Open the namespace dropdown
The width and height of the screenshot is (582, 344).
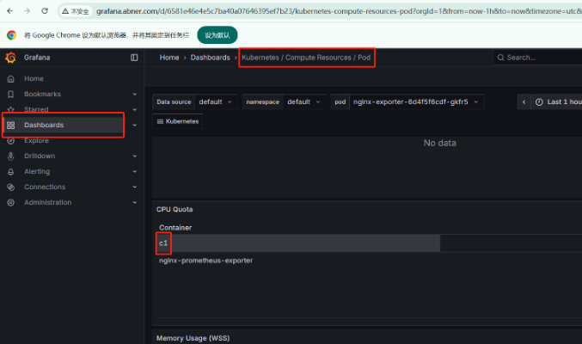[304, 101]
